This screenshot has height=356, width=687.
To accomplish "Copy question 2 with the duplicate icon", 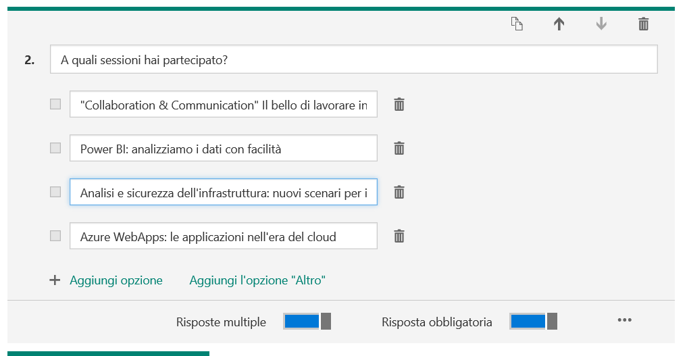I will 517,24.
